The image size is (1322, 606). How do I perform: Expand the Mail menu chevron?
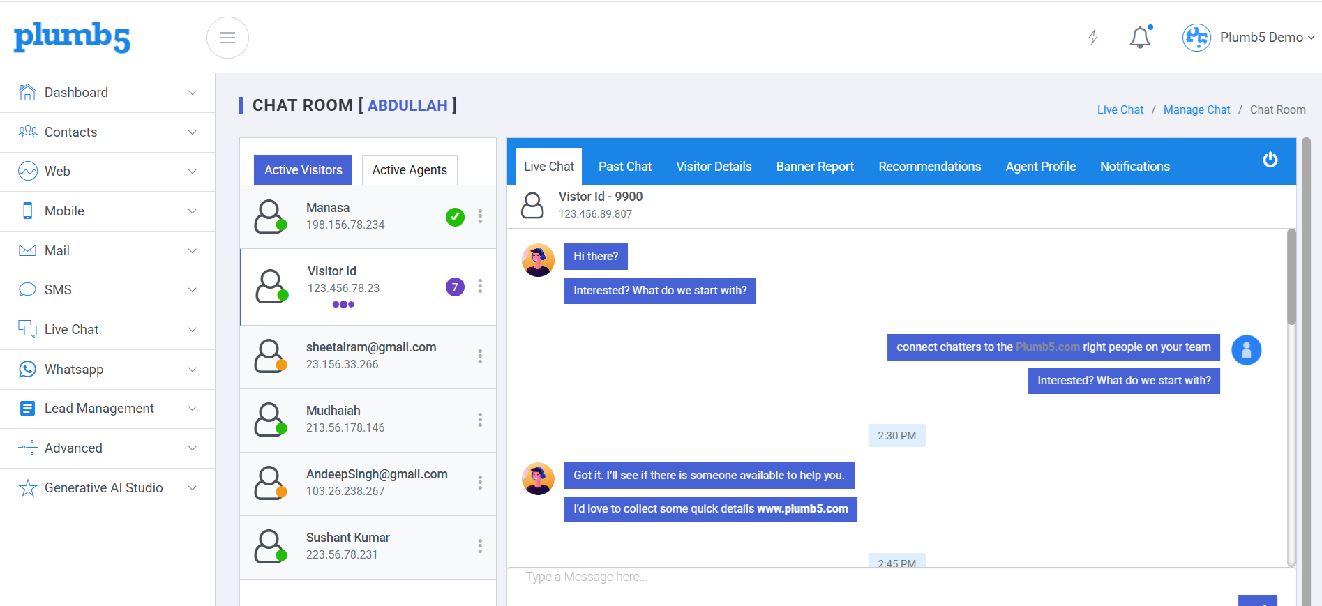(193, 251)
